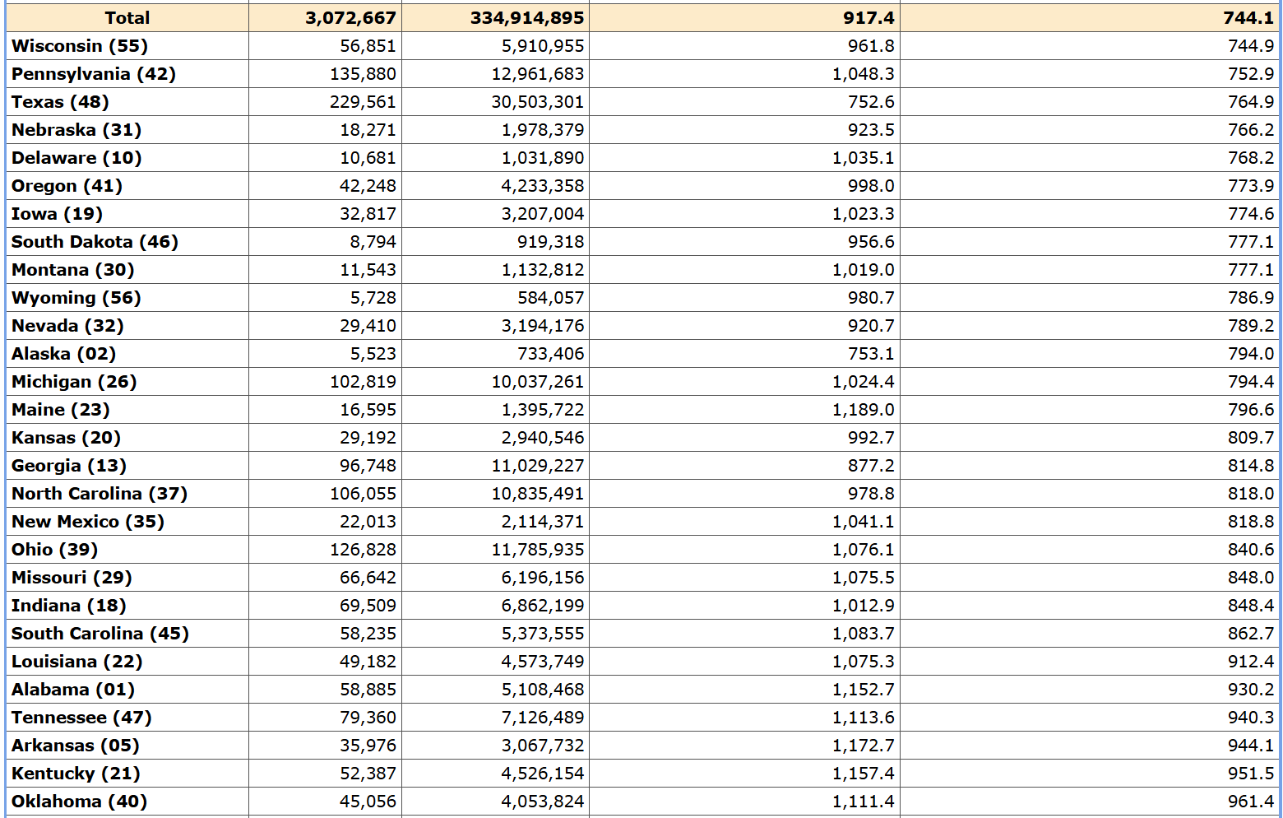Screen dimensions: 1283x818
Task: Select the Wisconsin (55) row label
Action: (80, 46)
